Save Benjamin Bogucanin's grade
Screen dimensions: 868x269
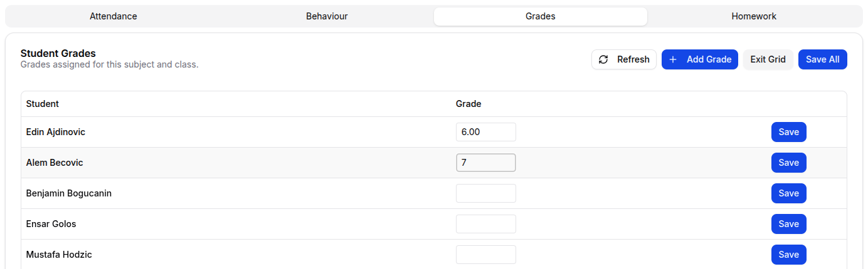tap(788, 193)
